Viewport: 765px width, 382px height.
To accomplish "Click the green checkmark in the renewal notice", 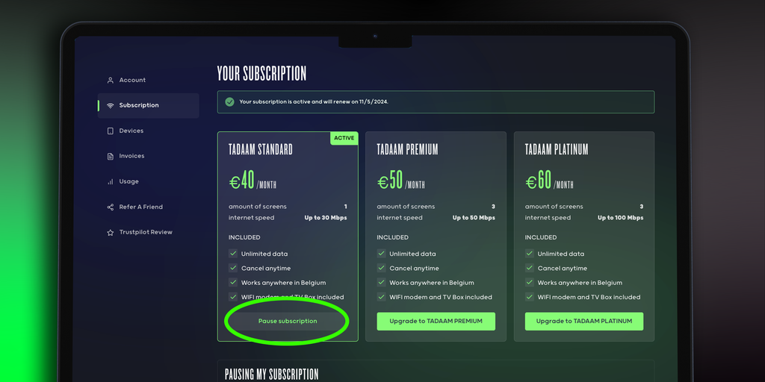I will [229, 101].
